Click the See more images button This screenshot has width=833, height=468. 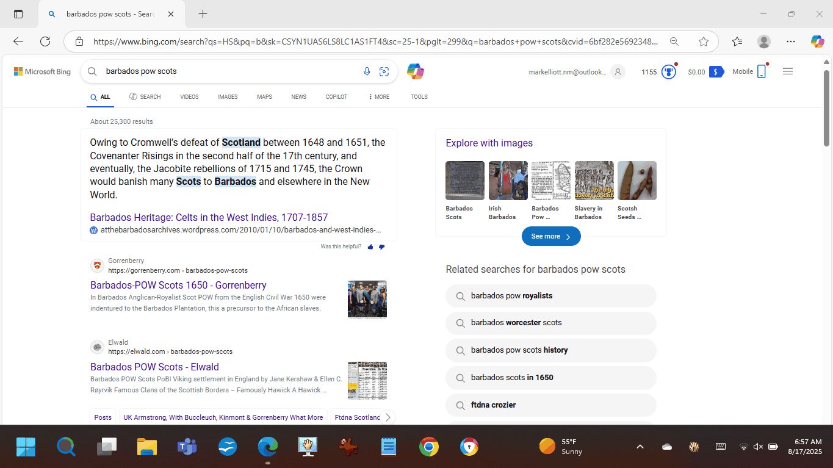[x=550, y=236]
